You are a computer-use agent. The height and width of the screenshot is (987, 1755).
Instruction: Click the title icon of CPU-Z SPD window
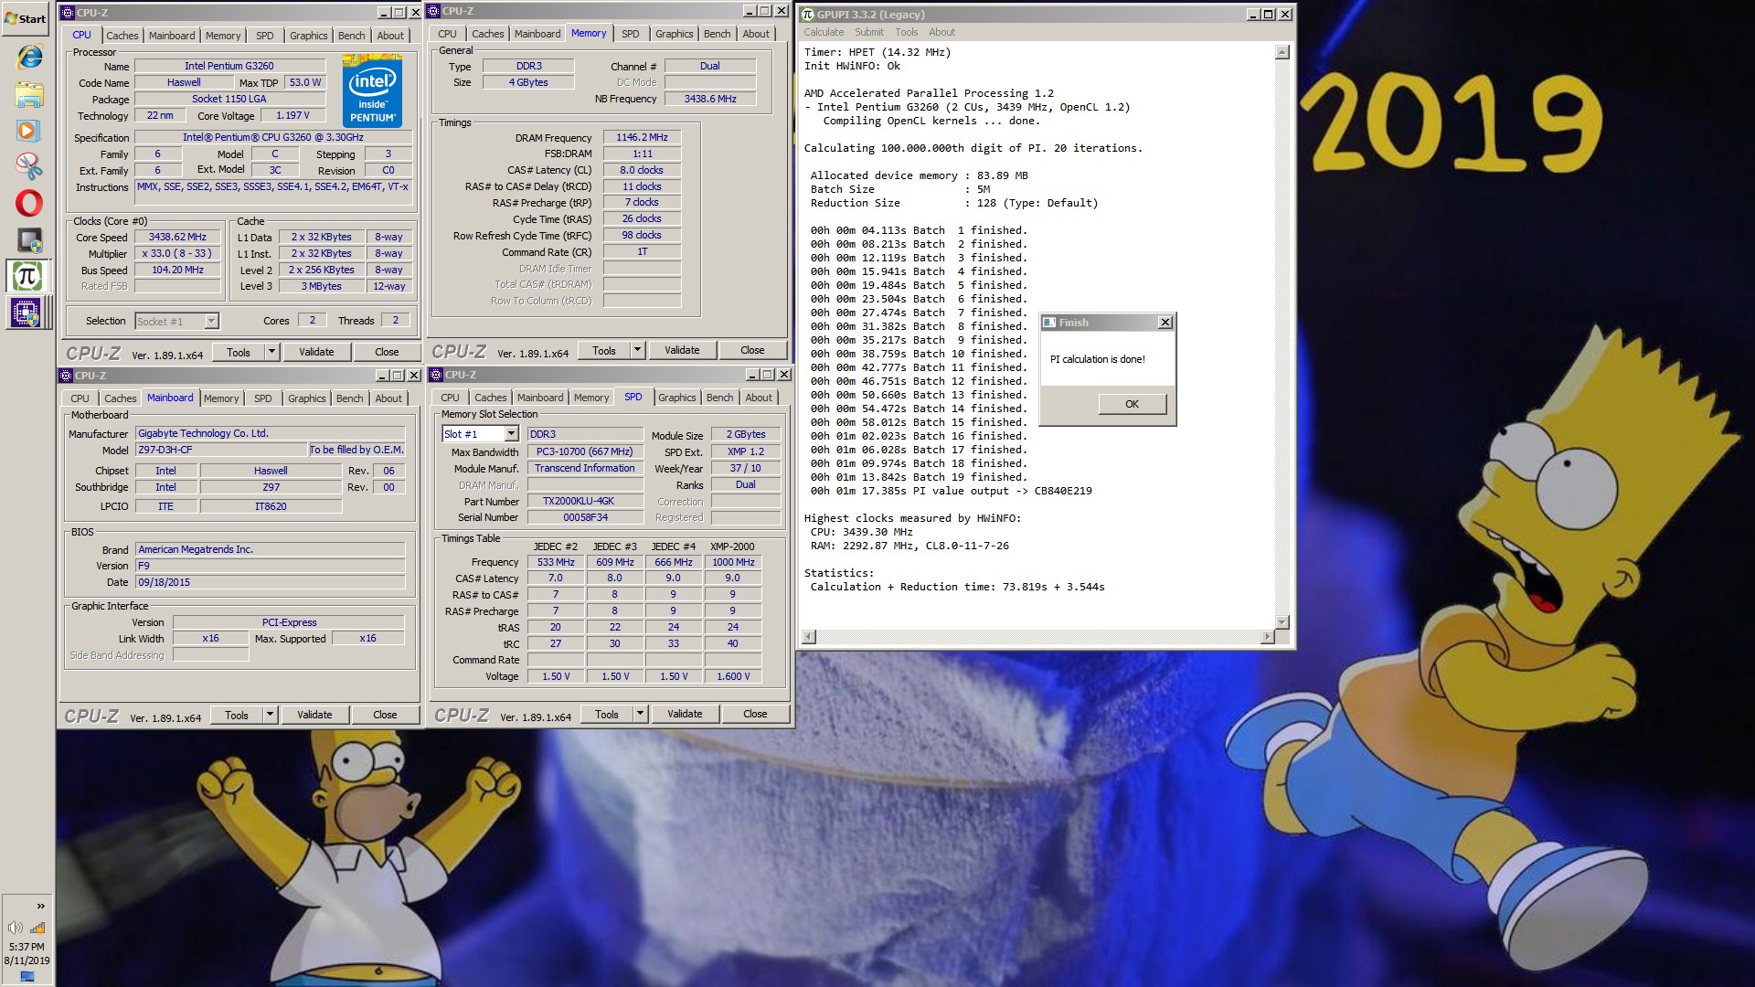(436, 375)
